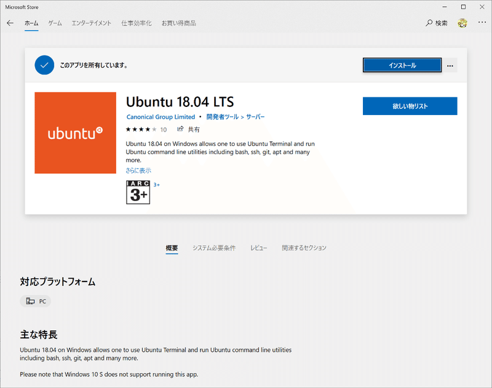Open the 仕事効率化 tab
The height and width of the screenshot is (388, 492).
point(137,23)
